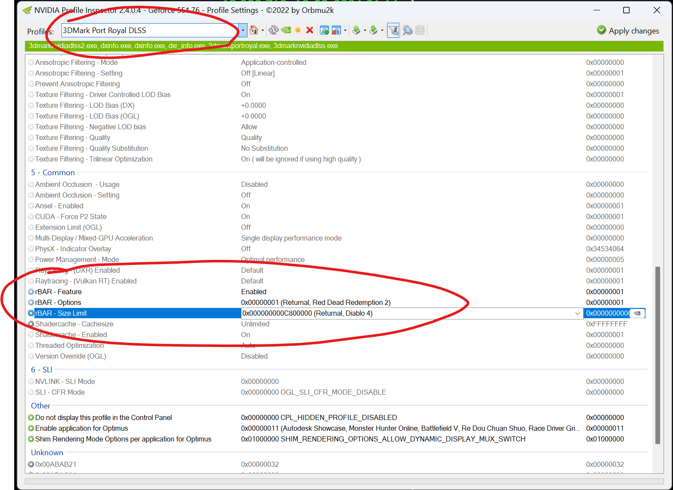Click Apply changes
673x490 pixels.
tap(628, 30)
